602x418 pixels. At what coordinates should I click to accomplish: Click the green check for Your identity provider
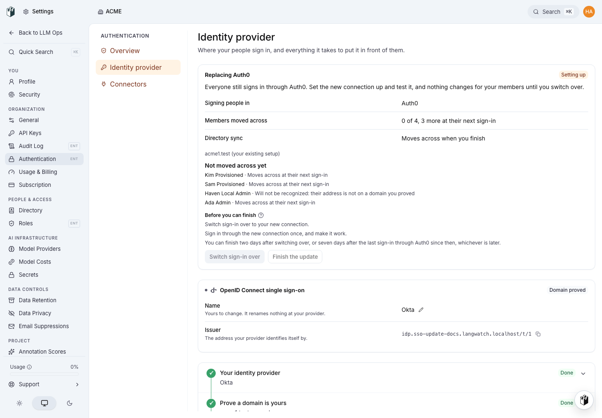click(211, 373)
